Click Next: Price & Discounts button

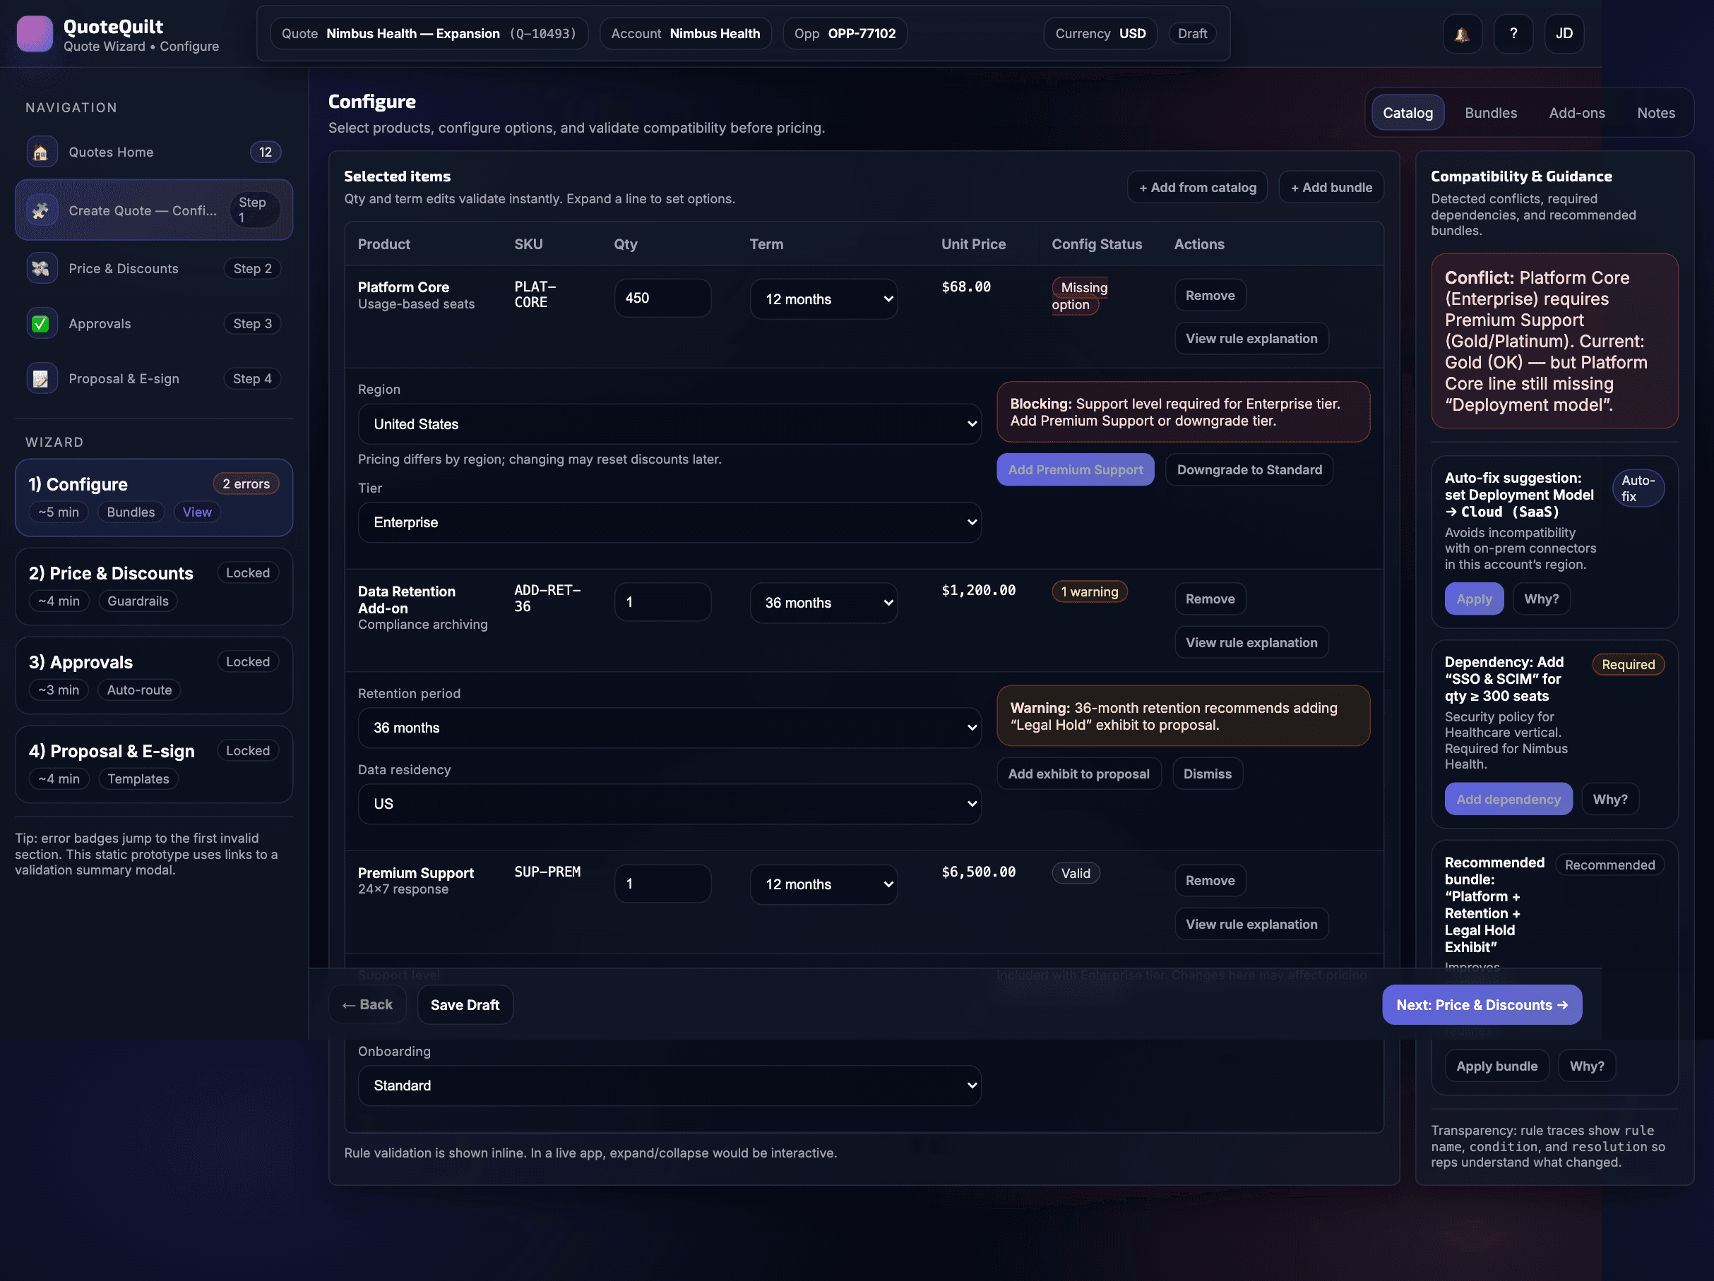click(x=1481, y=1005)
